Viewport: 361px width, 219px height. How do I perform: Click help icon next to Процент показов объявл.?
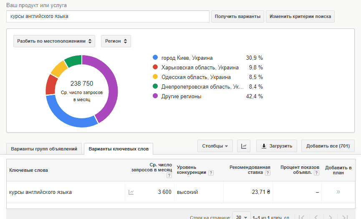(317, 173)
